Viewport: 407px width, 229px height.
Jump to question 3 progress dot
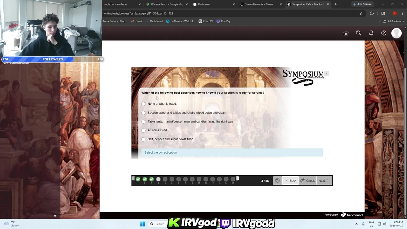point(152,179)
